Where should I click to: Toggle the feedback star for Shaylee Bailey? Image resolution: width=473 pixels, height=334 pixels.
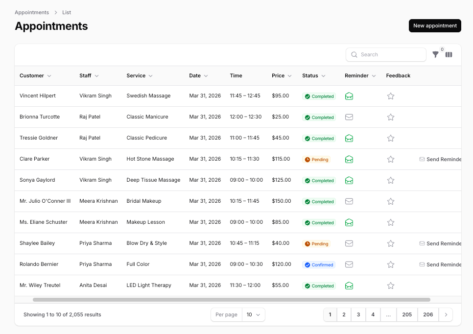coord(391,243)
